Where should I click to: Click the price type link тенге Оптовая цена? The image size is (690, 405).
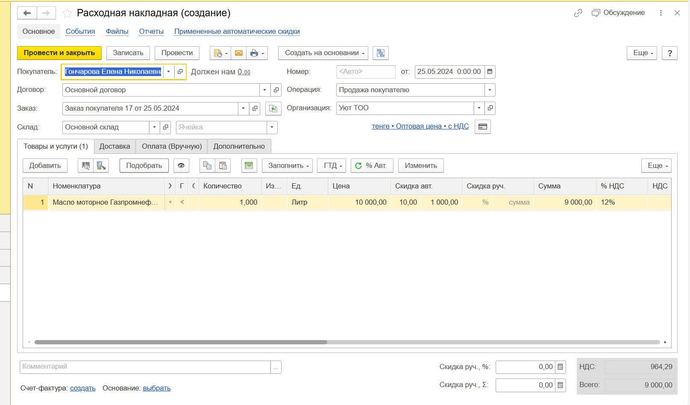pyautogui.click(x=420, y=126)
